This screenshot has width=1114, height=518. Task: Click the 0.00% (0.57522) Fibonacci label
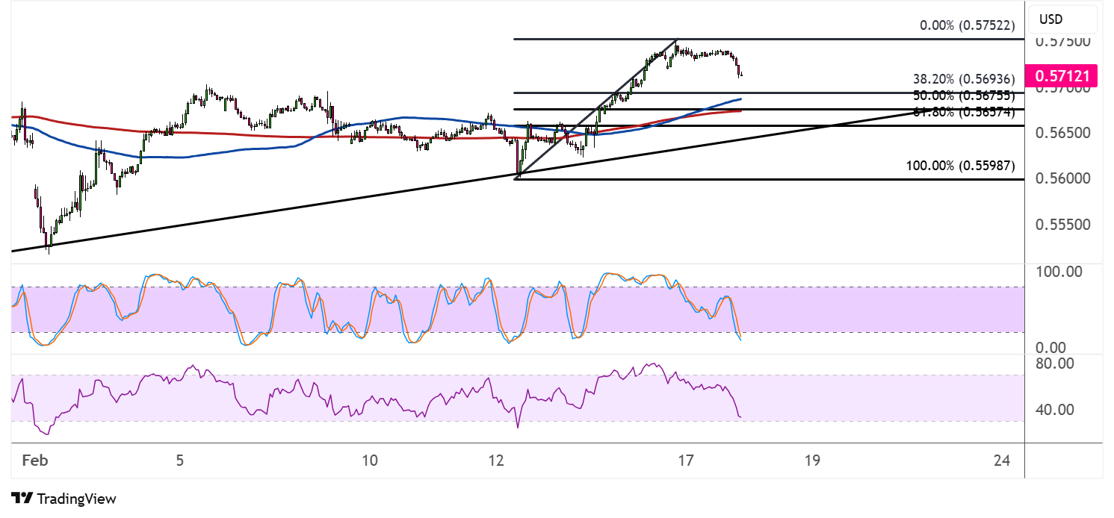tap(967, 25)
